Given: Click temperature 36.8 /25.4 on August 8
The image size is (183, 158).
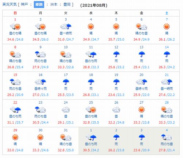Looking at the screenshot, I should [x=15, y=67].
